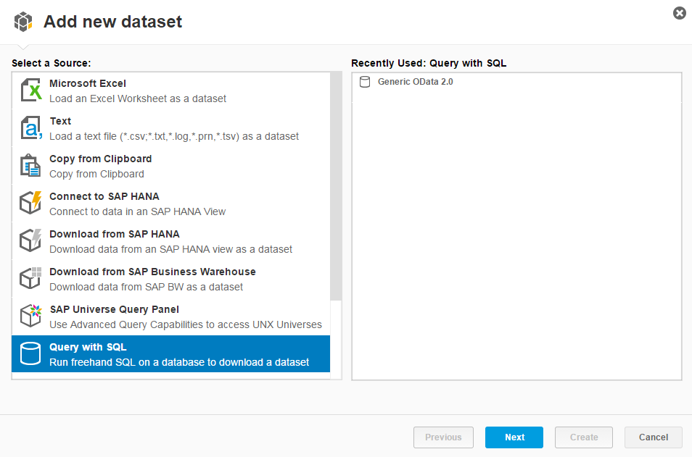692x457 pixels.
Task: Click the Generic OData 2.0 database icon
Action: 365,82
